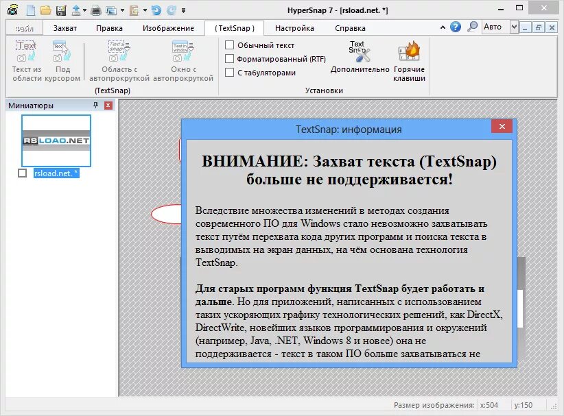Restore the inner document window

539,27
